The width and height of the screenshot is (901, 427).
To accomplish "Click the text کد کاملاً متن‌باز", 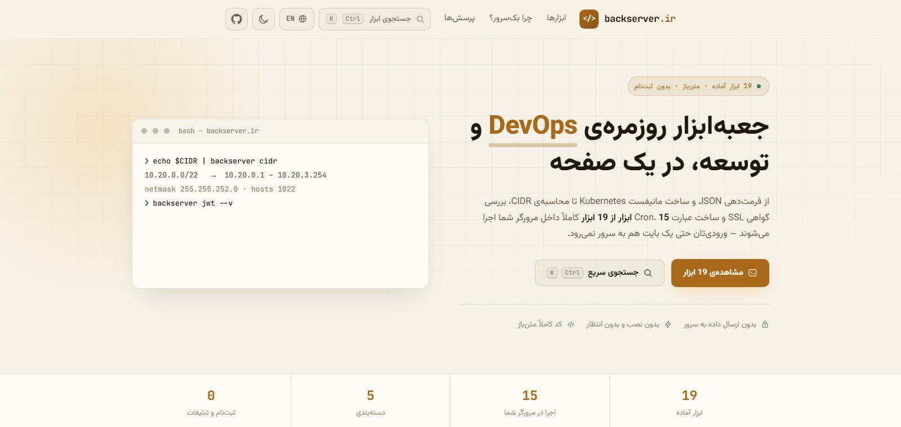I will [540, 325].
